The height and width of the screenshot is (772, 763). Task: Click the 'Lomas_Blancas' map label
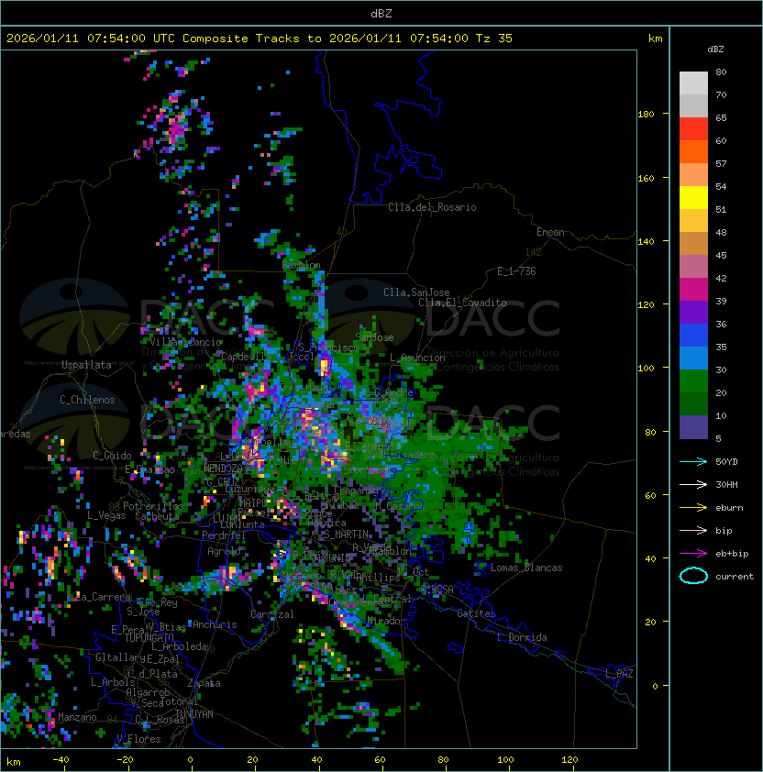coord(526,568)
